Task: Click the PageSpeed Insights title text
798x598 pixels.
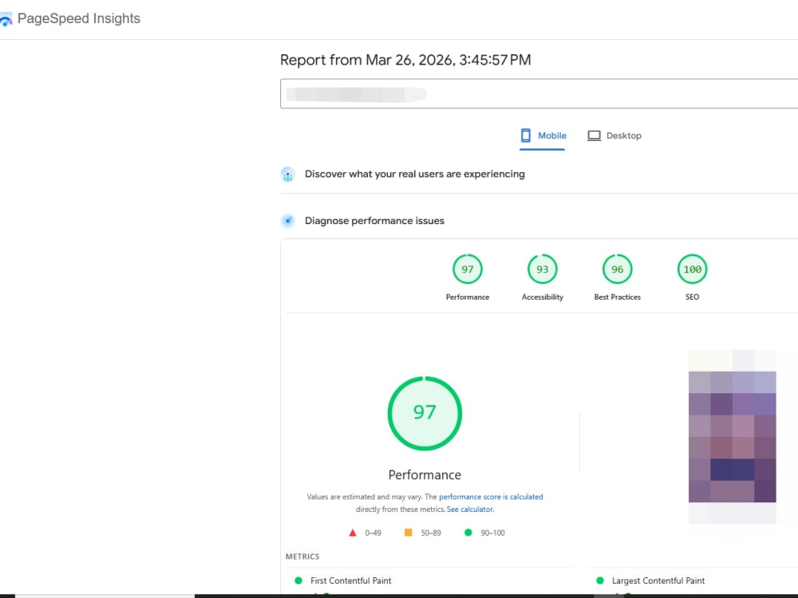Action: click(79, 18)
